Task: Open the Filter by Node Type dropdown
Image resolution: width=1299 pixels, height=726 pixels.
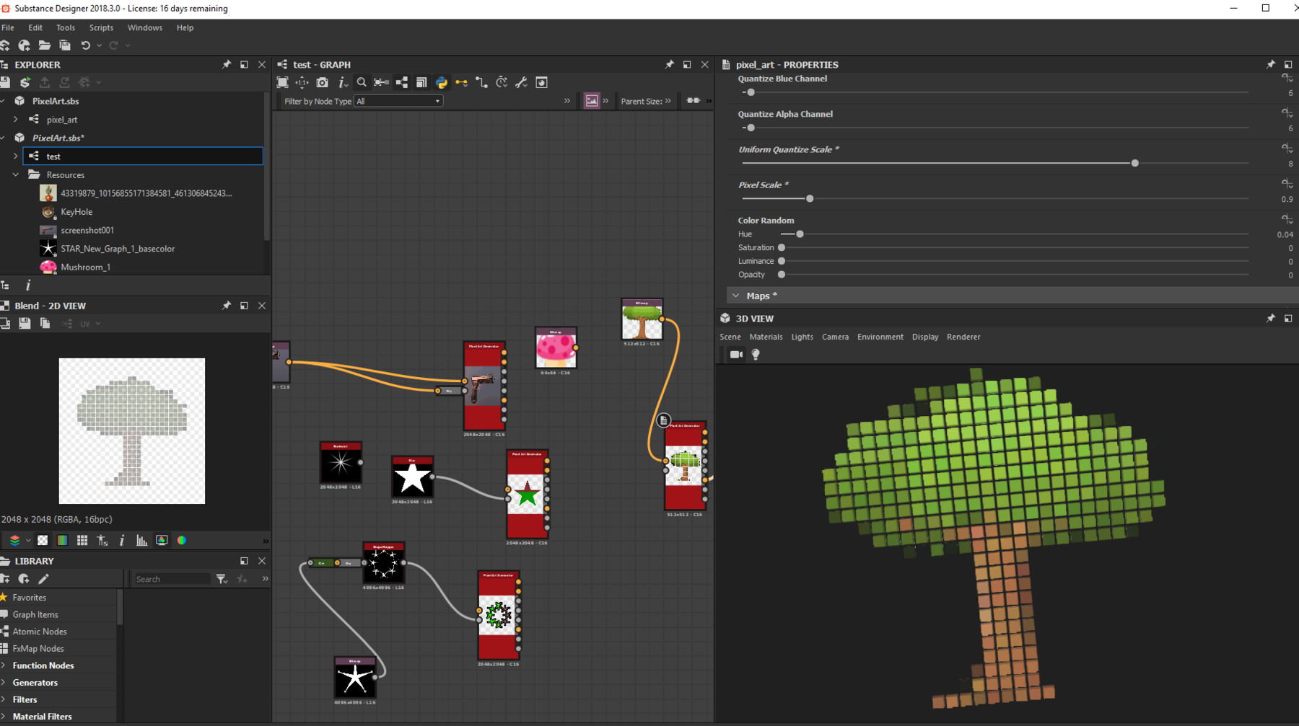Action: pos(398,101)
